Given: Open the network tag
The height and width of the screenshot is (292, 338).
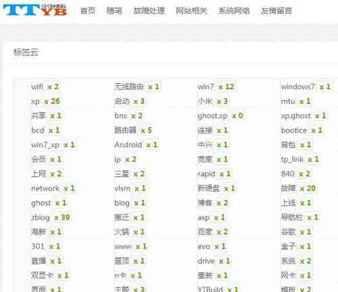Looking at the screenshot, I should (x=45, y=189).
